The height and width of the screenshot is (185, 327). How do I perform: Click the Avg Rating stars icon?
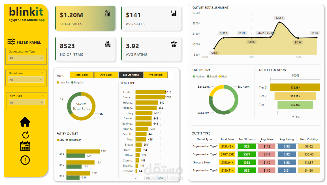174,44
